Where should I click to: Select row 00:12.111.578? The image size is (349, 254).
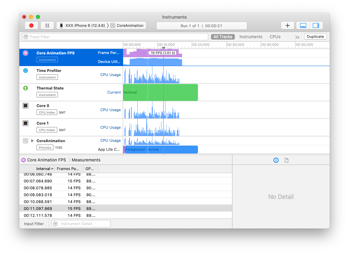click(x=126, y=215)
